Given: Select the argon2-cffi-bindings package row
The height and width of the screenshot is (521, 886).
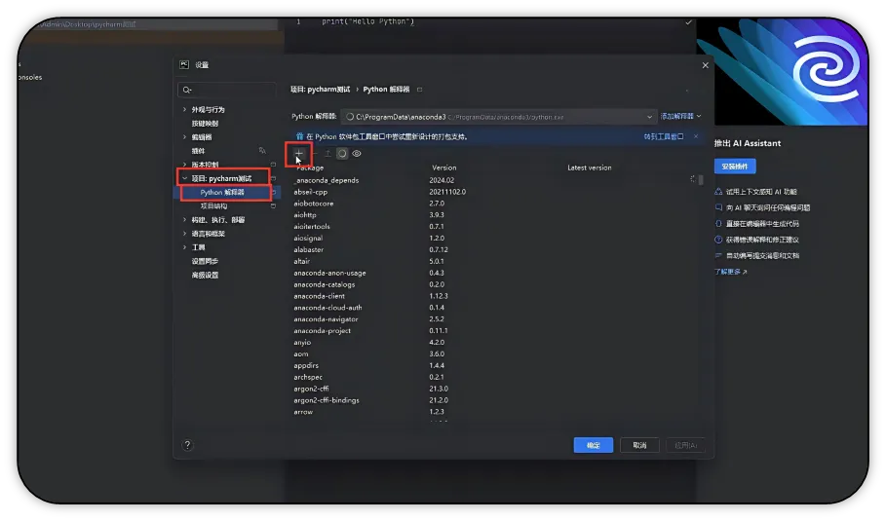Looking at the screenshot, I should click(x=493, y=400).
